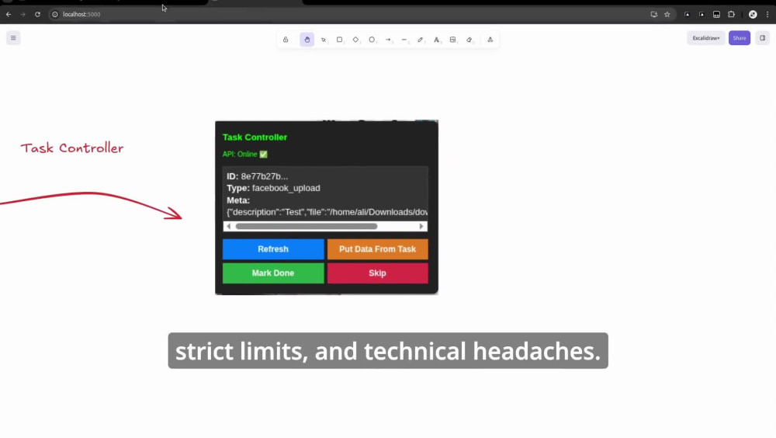
Task: Click the Meta JSON description text
Action: coord(327,212)
